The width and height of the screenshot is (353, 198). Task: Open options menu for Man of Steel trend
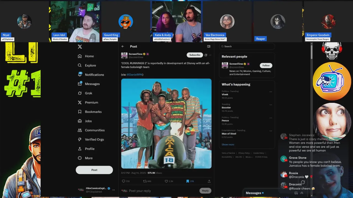tap(271, 131)
